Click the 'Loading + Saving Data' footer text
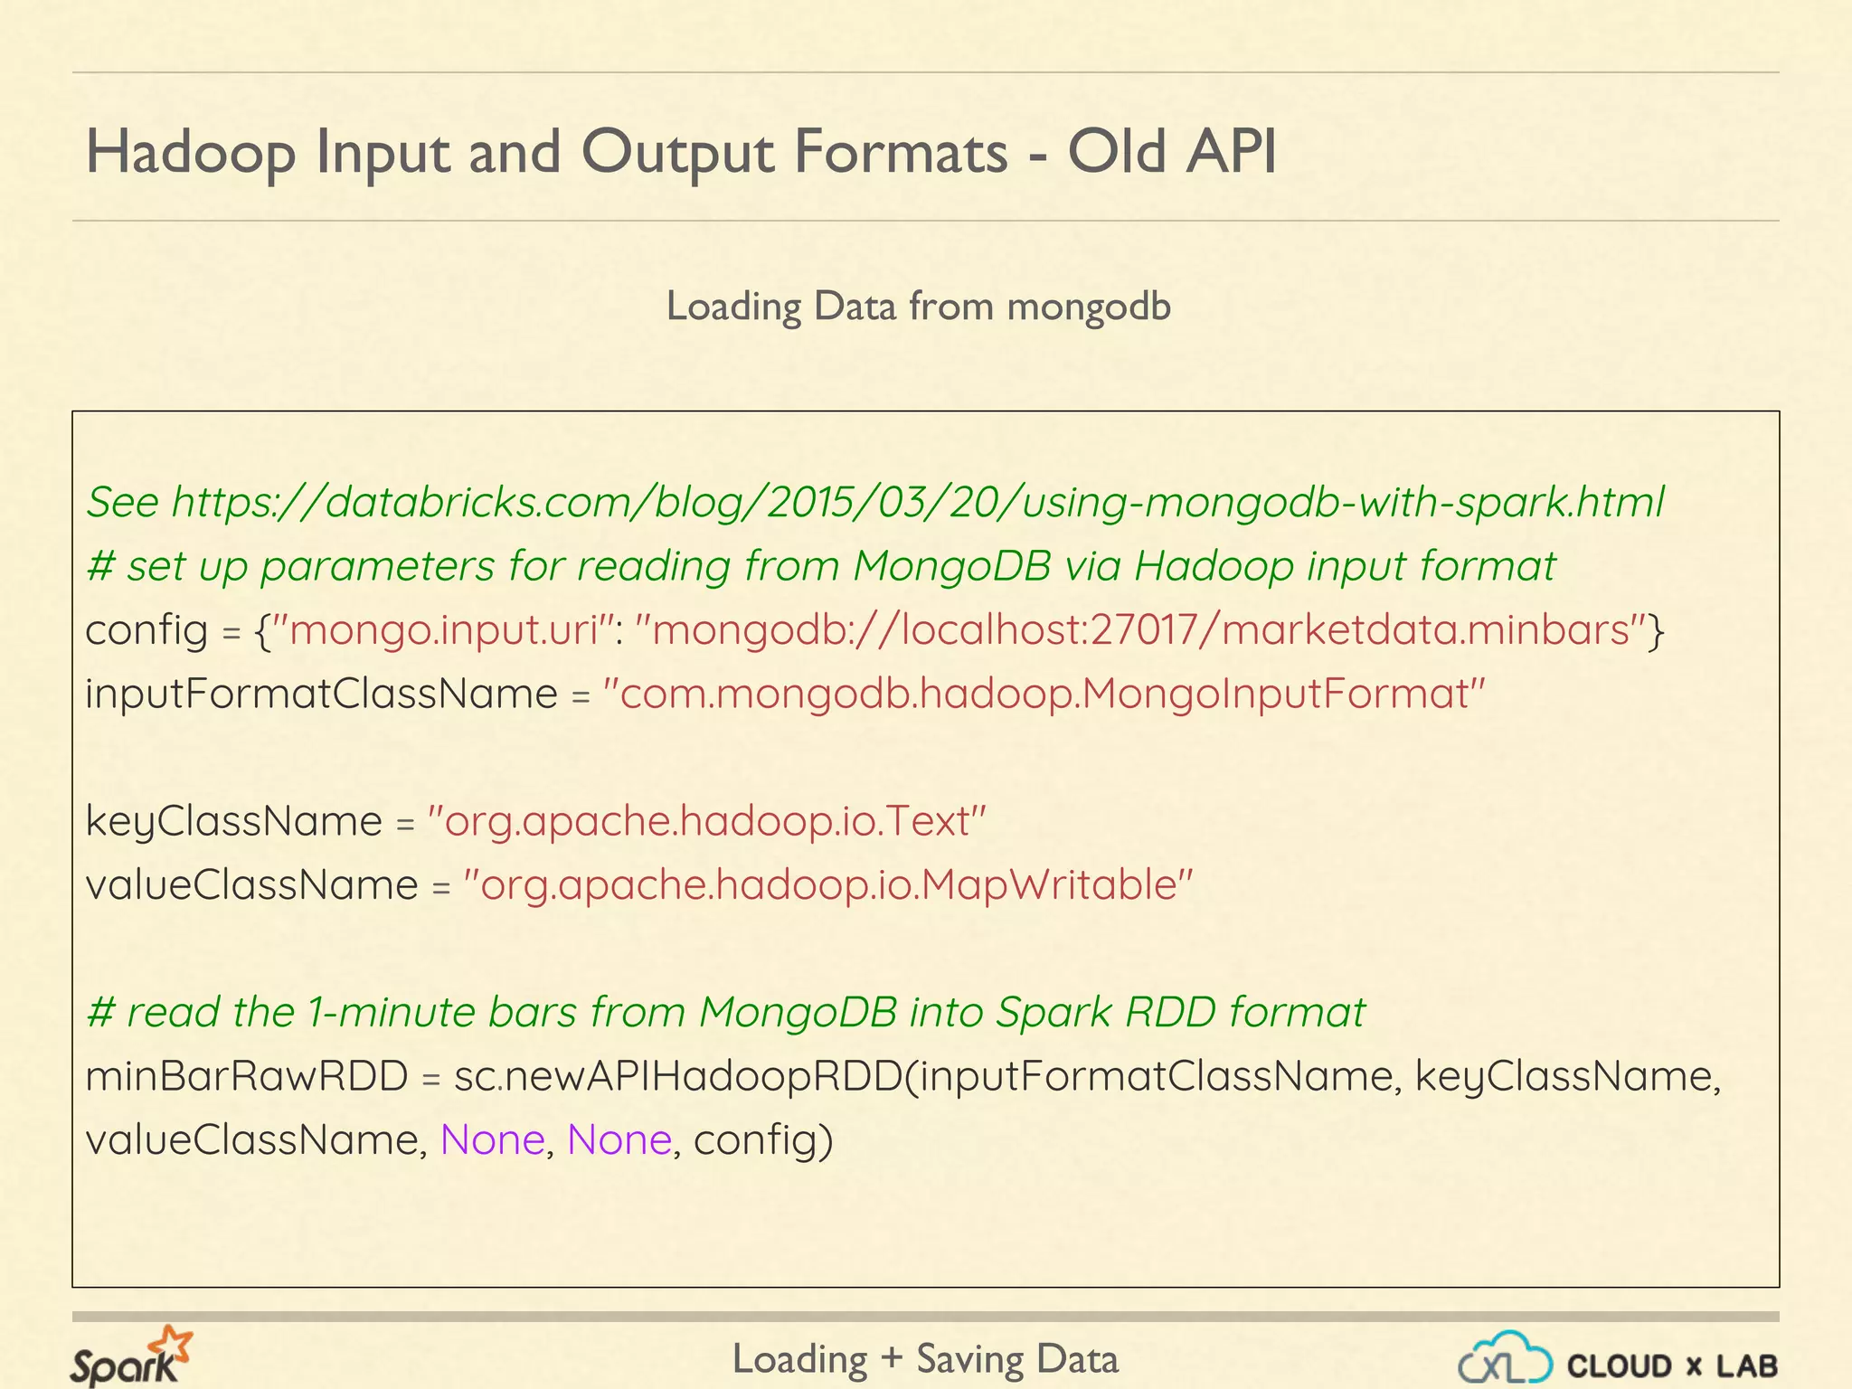Viewport: 1852px width, 1389px height. 925,1358
